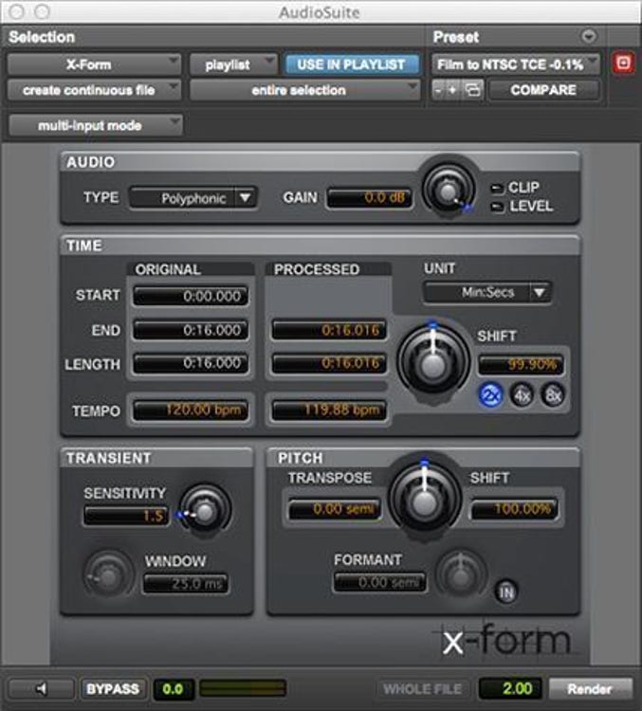Click the COMPARE button
Viewport: 642px width, 711px height.
click(543, 90)
